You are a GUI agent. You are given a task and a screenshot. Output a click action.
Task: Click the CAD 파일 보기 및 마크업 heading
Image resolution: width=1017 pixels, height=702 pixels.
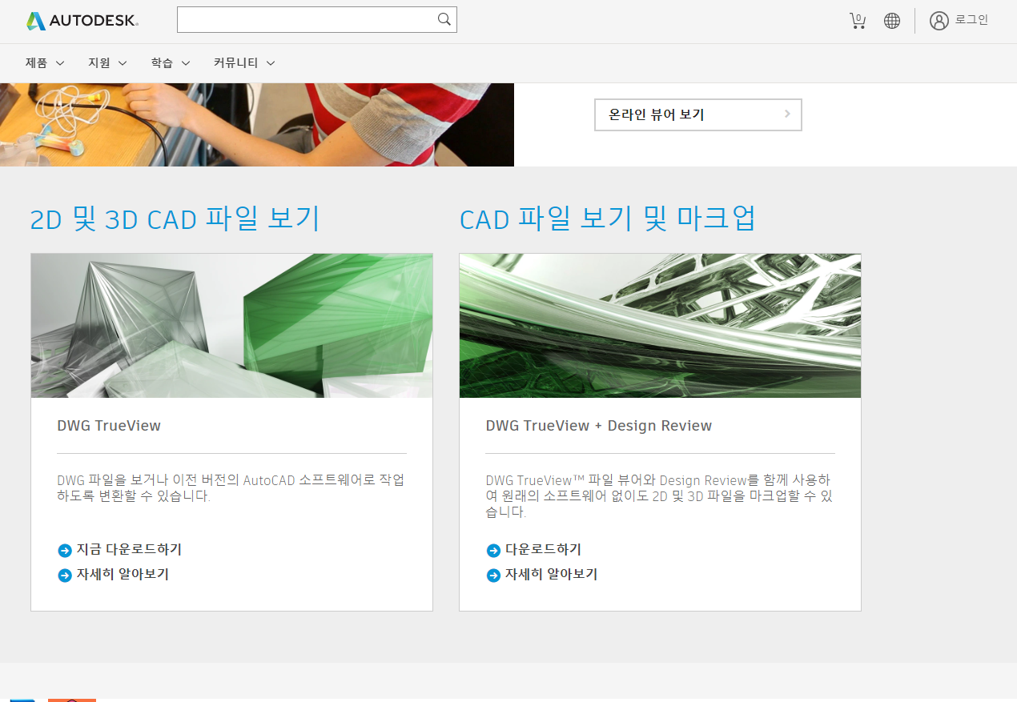[608, 219]
